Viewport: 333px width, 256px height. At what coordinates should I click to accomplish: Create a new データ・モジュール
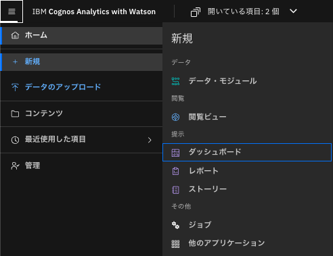247,81
